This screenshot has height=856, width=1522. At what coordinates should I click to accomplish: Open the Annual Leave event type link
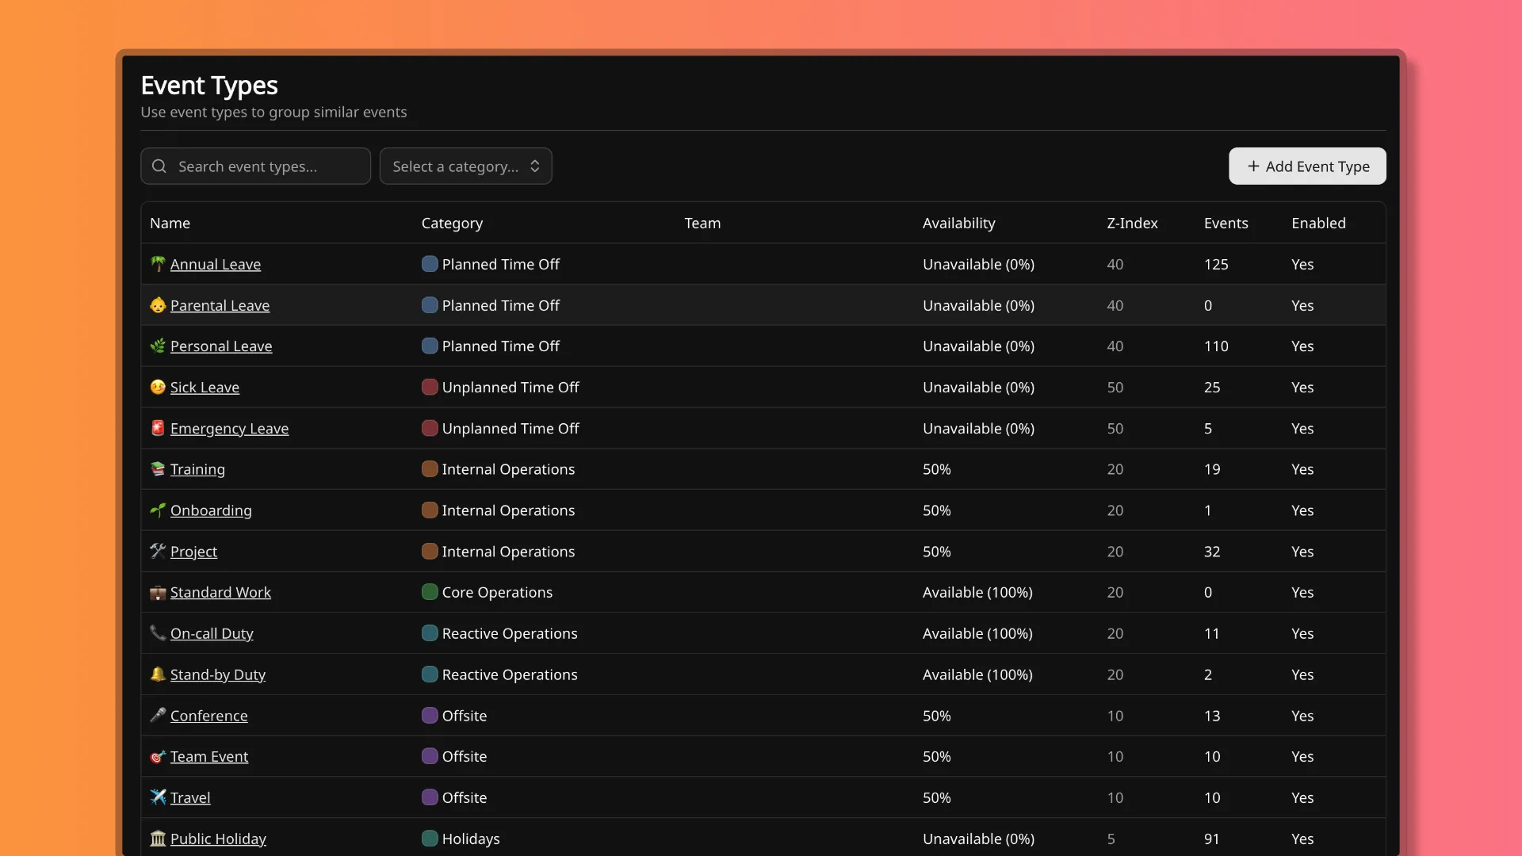pos(216,264)
